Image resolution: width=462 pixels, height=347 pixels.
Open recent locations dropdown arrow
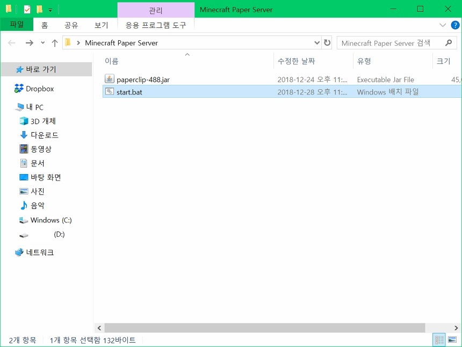tap(43, 43)
